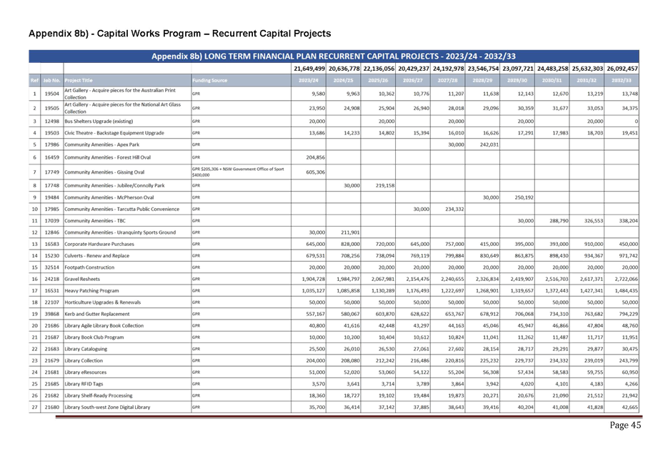Click job number 39868
This screenshot has width=663, height=469.
52,314
